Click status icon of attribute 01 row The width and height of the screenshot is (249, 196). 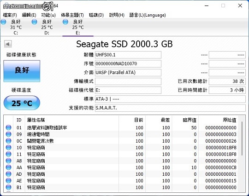(8, 127)
